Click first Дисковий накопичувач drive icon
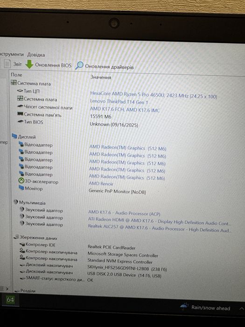Screen dimensions: 245x327 tap(22, 265)
